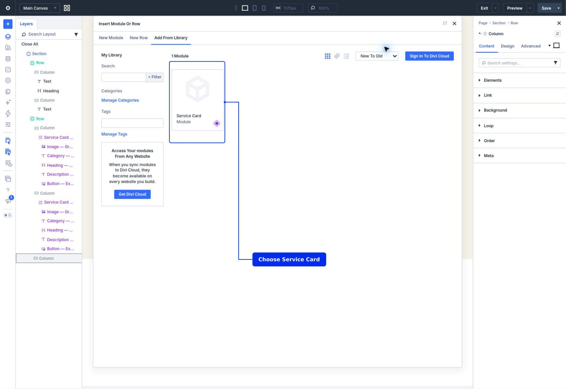Viewport: 566px width, 389px height.
Task: Click the tag view icon in library
Action: coord(337,56)
